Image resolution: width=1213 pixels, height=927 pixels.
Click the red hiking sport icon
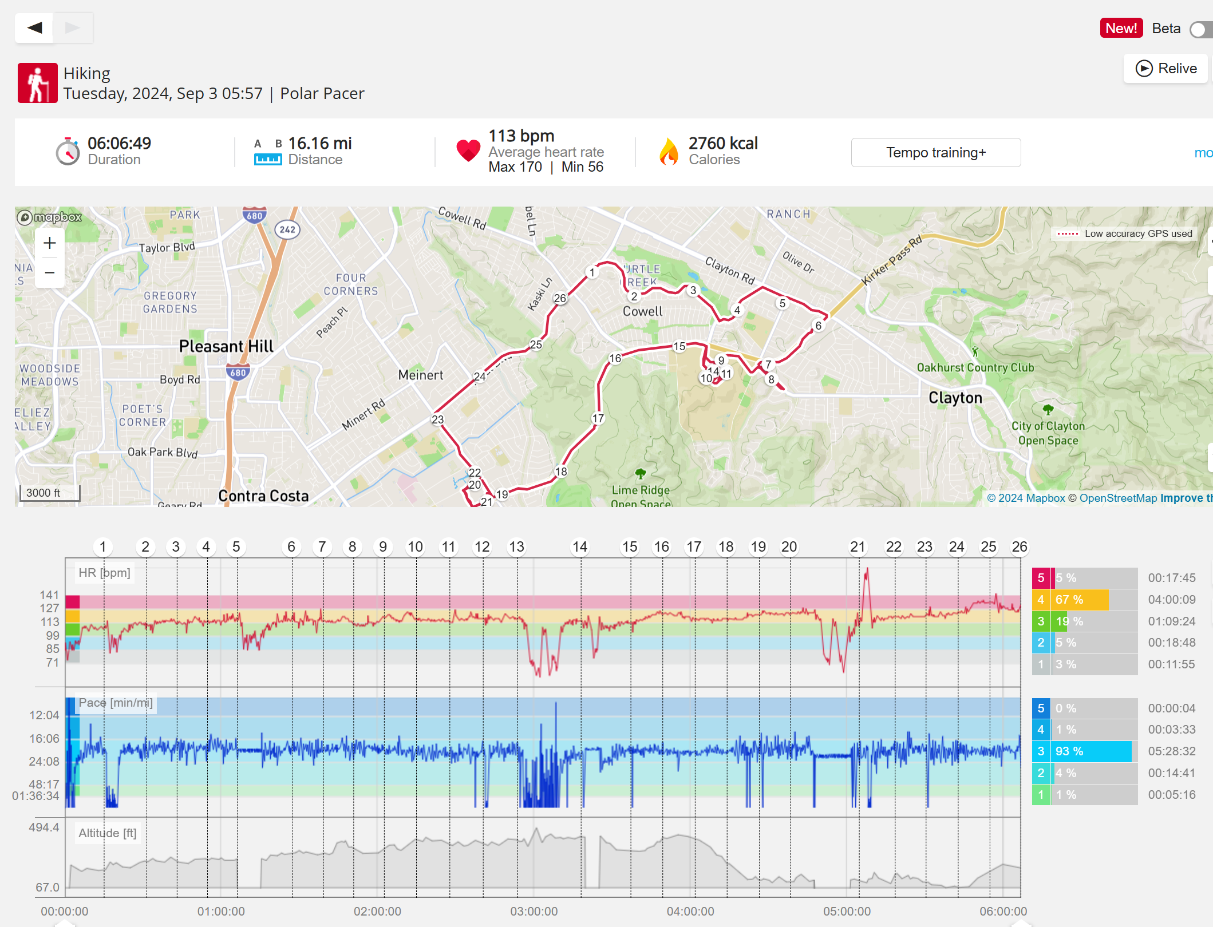click(38, 83)
